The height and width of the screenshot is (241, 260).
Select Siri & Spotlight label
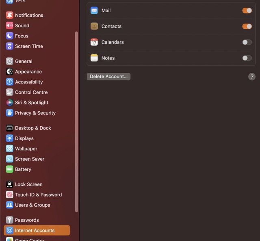(32, 103)
